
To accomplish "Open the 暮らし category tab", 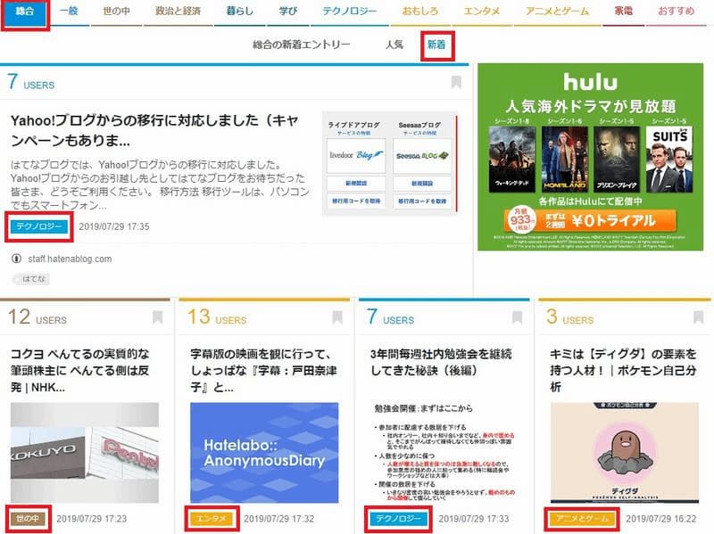I will [x=239, y=12].
